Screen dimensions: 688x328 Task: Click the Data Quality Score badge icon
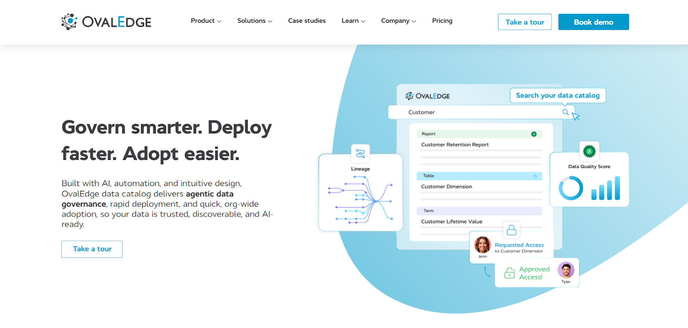(589, 151)
